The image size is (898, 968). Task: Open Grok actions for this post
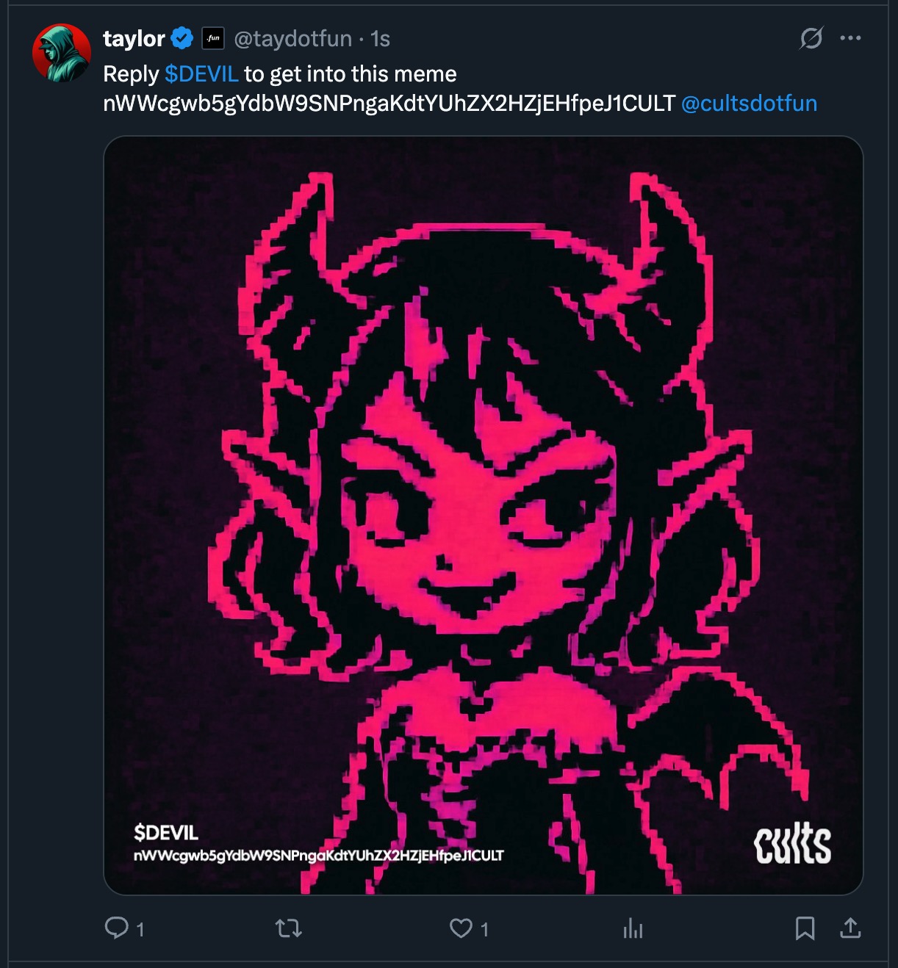811,38
